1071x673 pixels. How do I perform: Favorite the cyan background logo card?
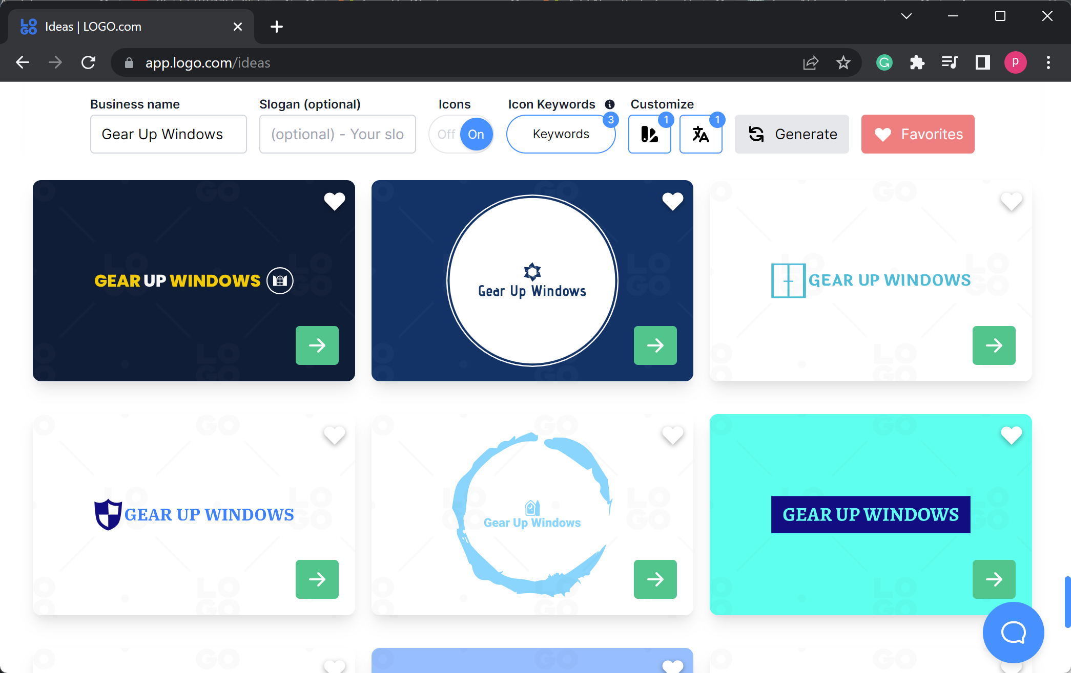coord(1012,435)
